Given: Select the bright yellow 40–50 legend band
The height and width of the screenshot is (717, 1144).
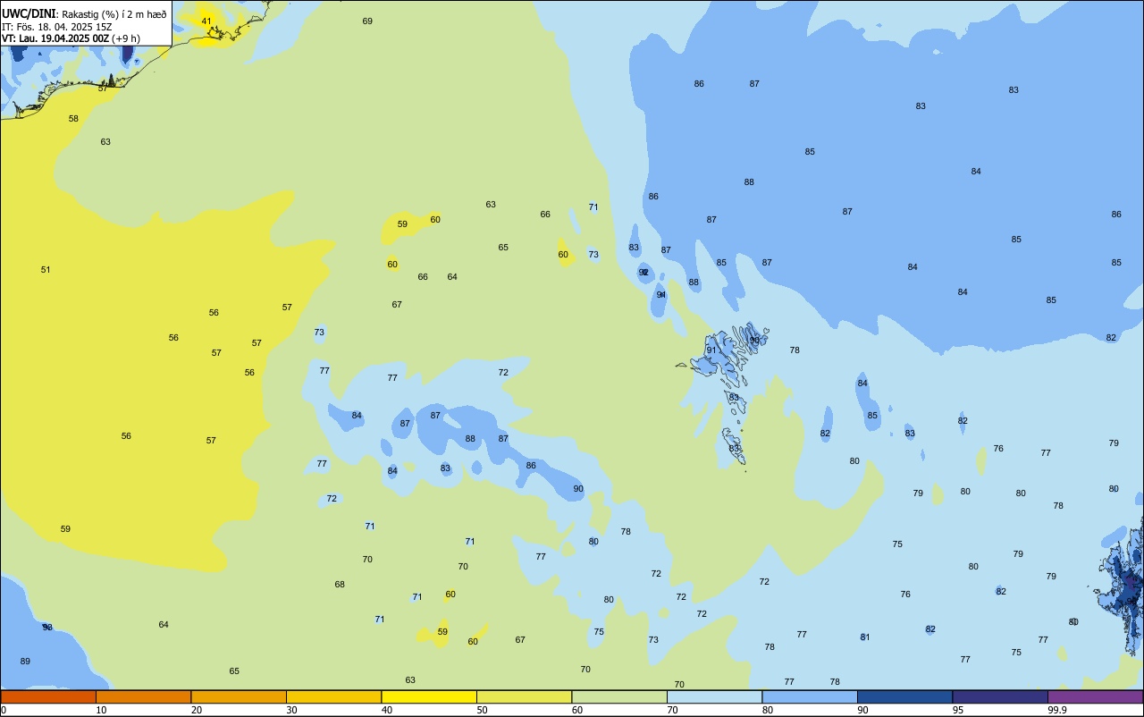Looking at the screenshot, I should [429, 696].
